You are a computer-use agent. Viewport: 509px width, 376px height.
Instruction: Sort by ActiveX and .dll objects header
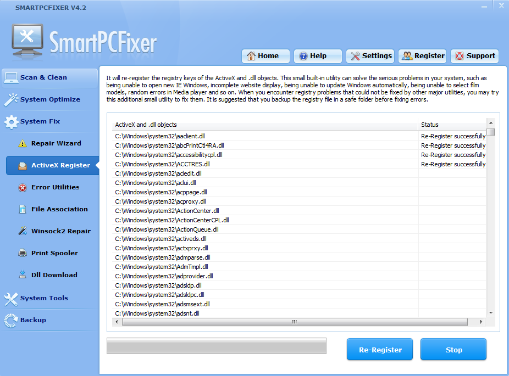pyautogui.click(x=265, y=125)
